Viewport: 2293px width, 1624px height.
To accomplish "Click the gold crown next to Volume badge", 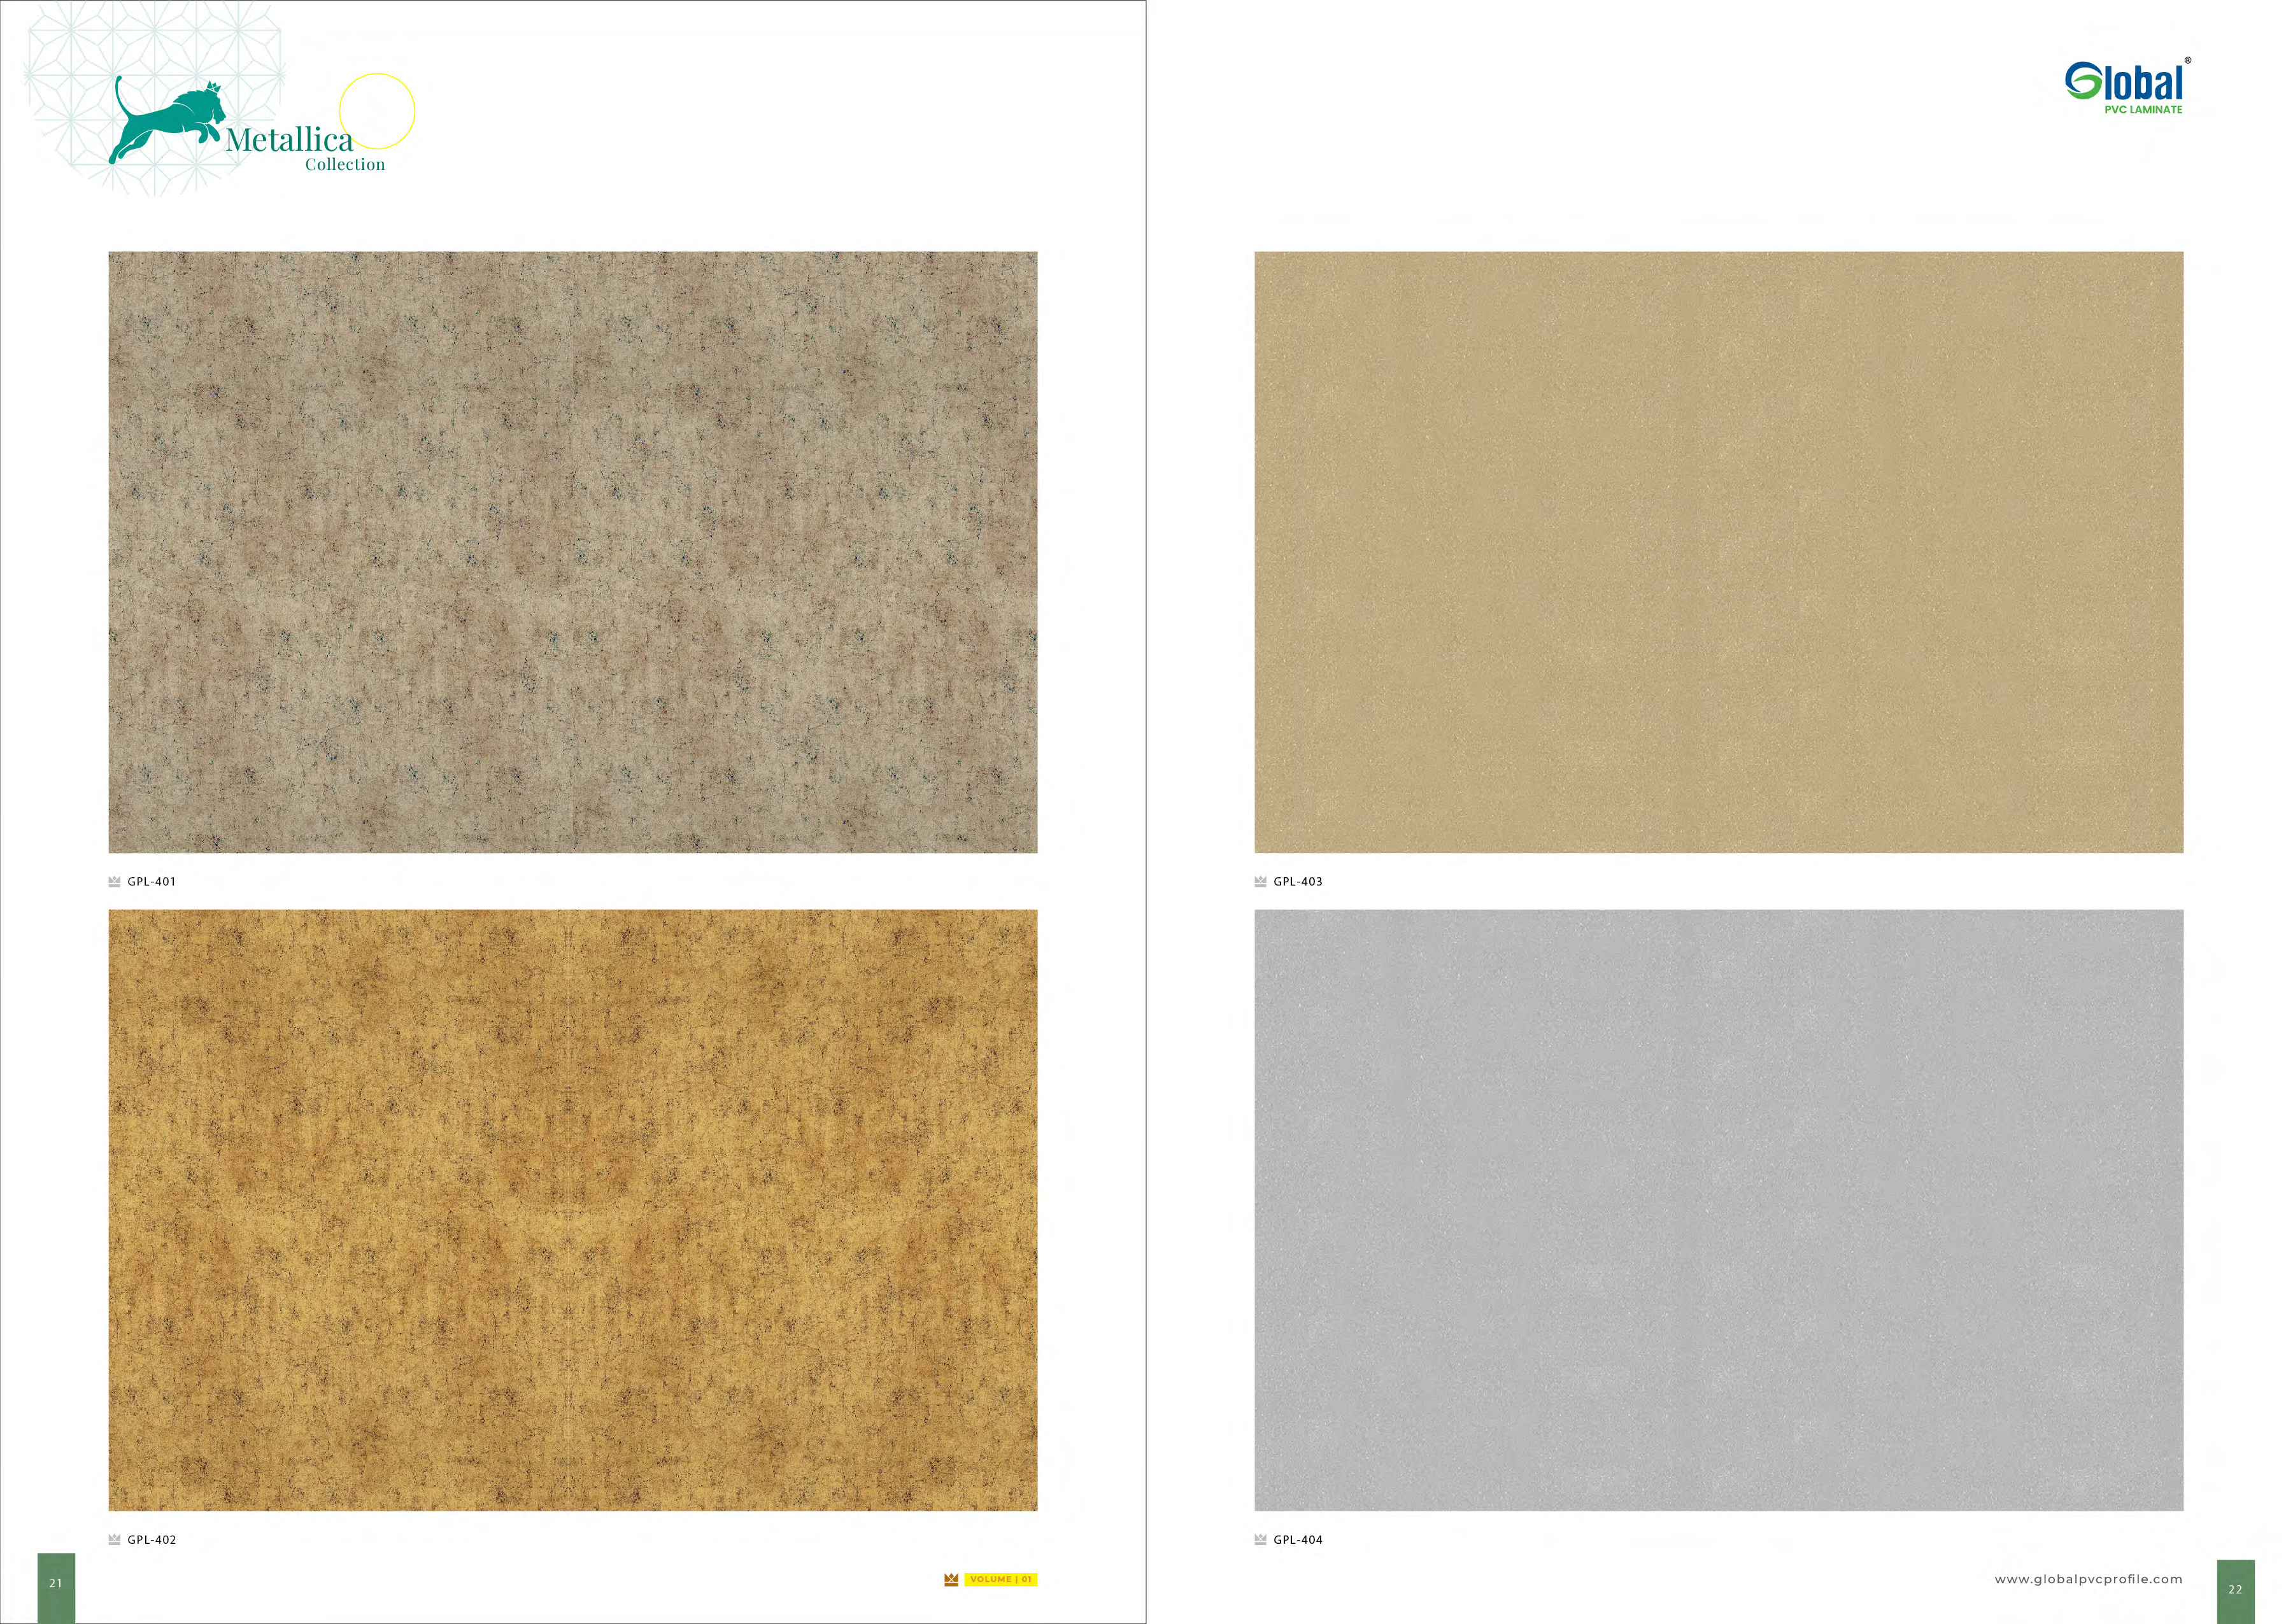I will [x=951, y=1579].
